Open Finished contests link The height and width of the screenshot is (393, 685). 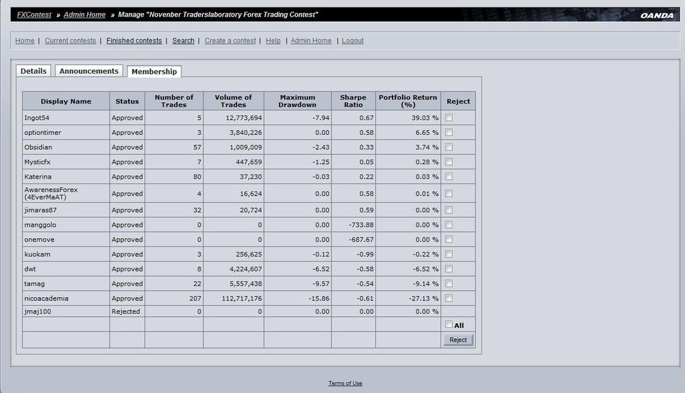point(134,40)
